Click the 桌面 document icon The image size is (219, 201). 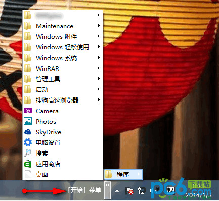[28, 174]
